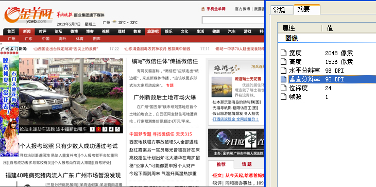Image resolution: width=376 pixels, height=187 pixels.
Task: Click the Swiss travel thumbnail image
Action: pyautogui.click(x=221, y=87)
